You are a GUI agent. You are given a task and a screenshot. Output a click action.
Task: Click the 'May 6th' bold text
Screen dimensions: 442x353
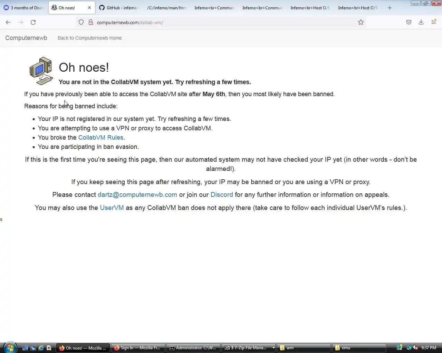tap(214, 94)
